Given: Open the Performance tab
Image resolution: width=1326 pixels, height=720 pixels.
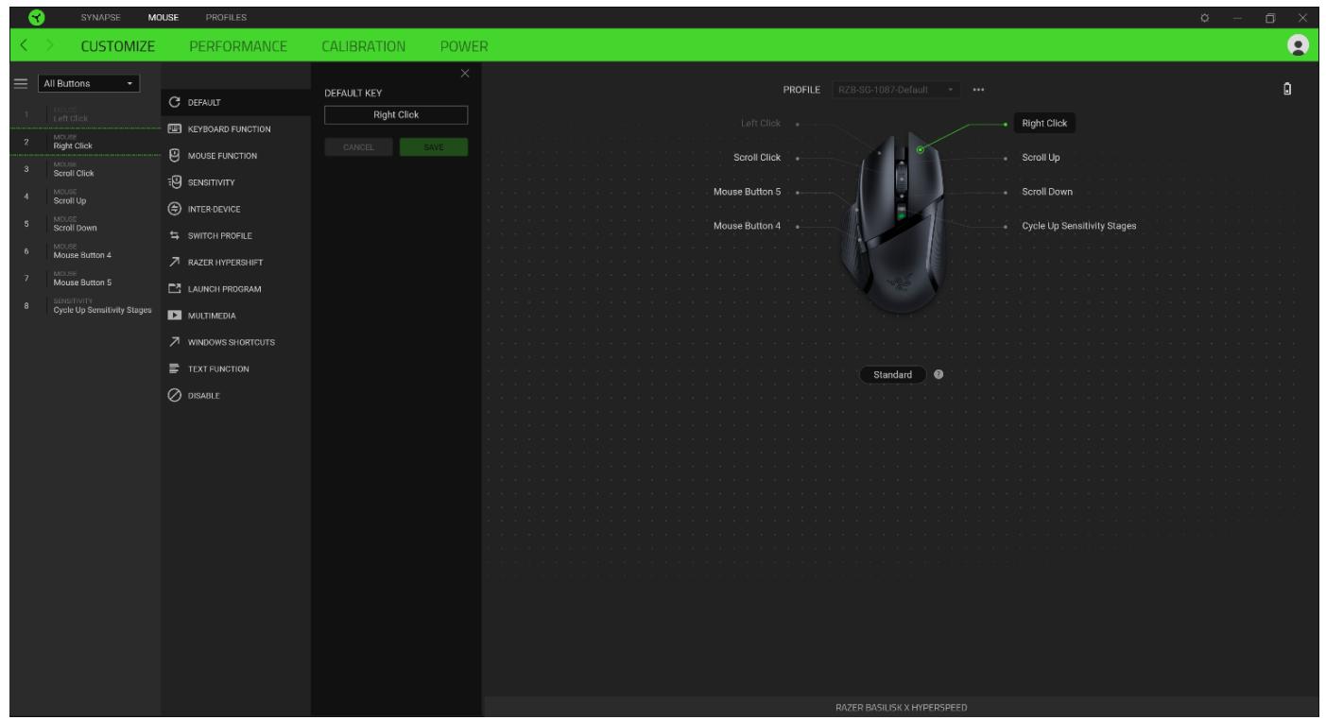Looking at the screenshot, I should 238,45.
